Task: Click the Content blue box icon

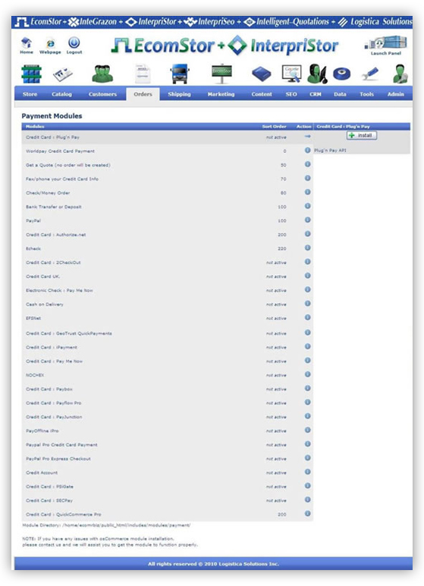Action: (x=262, y=74)
